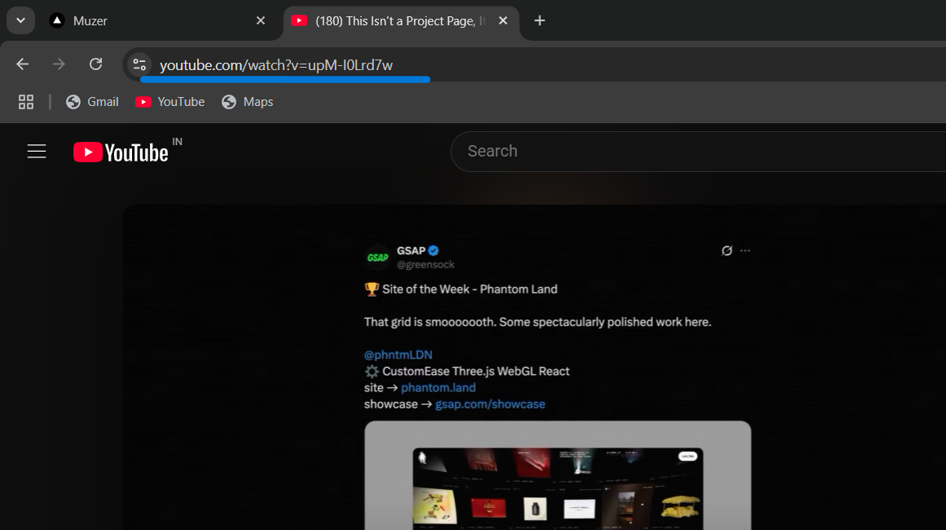View site information icon in address bar
Image resolution: width=946 pixels, height=530 pixels.
click(x=139, y=65)
